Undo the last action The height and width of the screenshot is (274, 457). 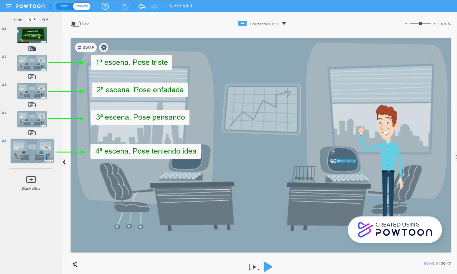point(142,6)
